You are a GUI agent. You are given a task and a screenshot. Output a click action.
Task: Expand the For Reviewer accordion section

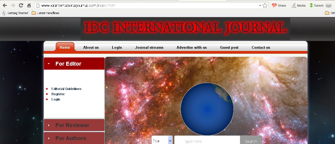click(74, 125)
